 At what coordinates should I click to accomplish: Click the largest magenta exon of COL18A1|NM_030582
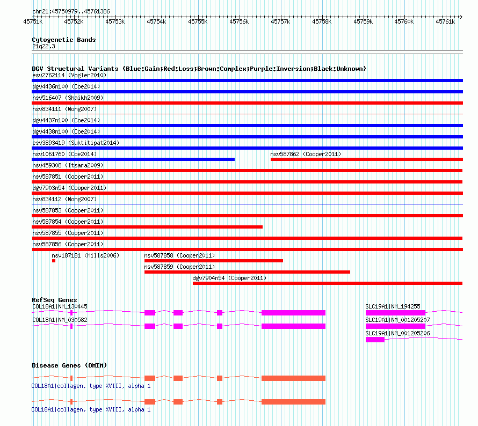click(x=294, y=326)
